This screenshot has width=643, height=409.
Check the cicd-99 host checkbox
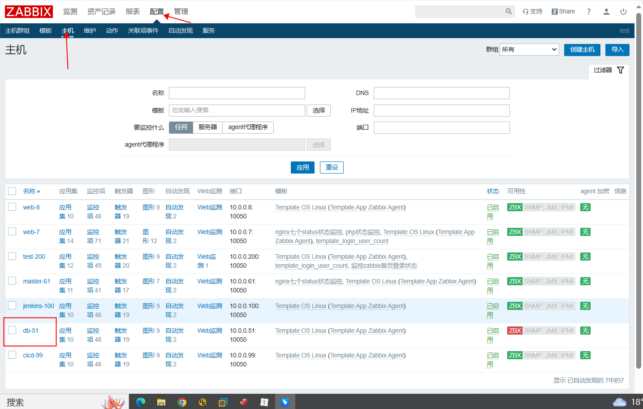point(12,355)
